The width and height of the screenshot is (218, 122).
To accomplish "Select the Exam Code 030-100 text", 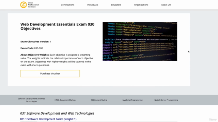I will click(32, 48).
